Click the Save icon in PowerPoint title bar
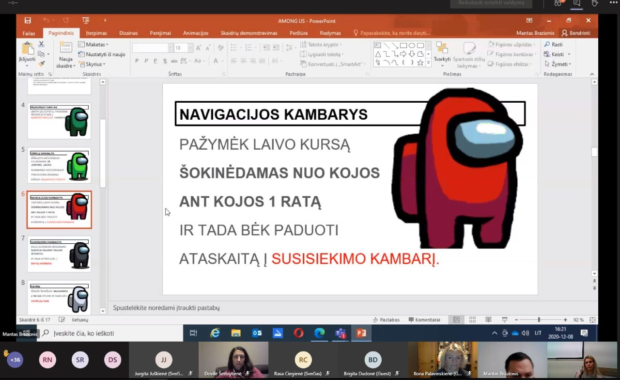The height and width of the screenshot is (380, 620). point(28,20)
